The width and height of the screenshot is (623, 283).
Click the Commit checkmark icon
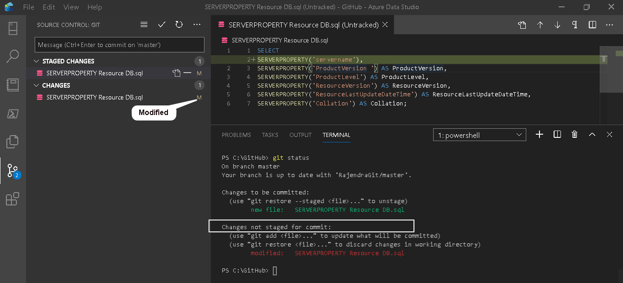click(162, 25)
